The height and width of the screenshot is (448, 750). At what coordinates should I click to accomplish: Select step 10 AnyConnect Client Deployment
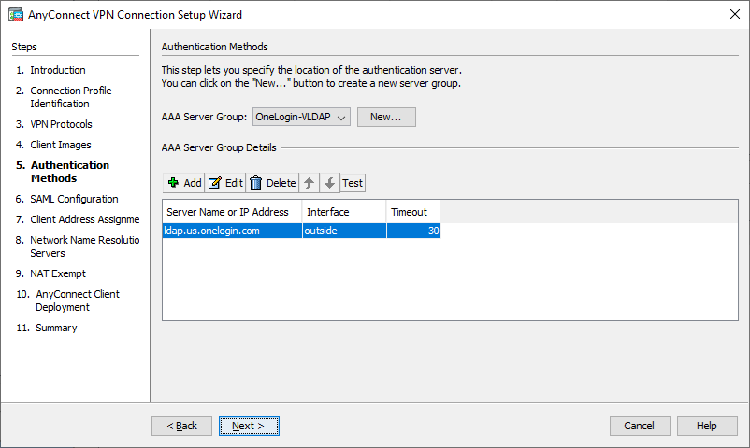(x=68, y=301)
